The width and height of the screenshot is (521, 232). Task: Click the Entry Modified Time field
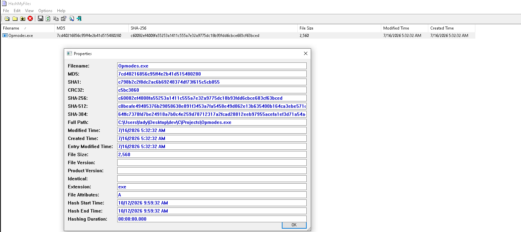tap(212, 146)
